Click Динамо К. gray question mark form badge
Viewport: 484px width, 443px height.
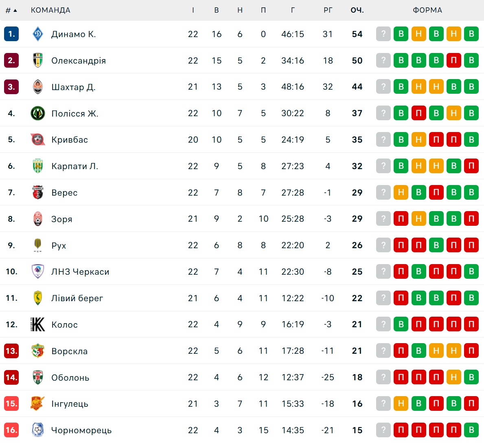383,34
